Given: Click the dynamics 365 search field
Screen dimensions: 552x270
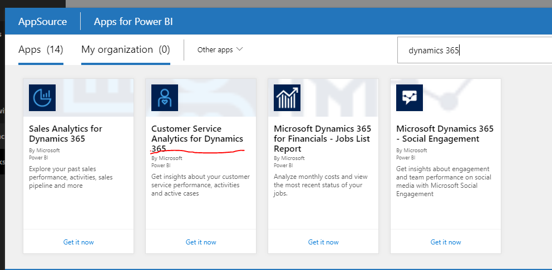Looking at the screenshot, I should click(x=473, y=51).
